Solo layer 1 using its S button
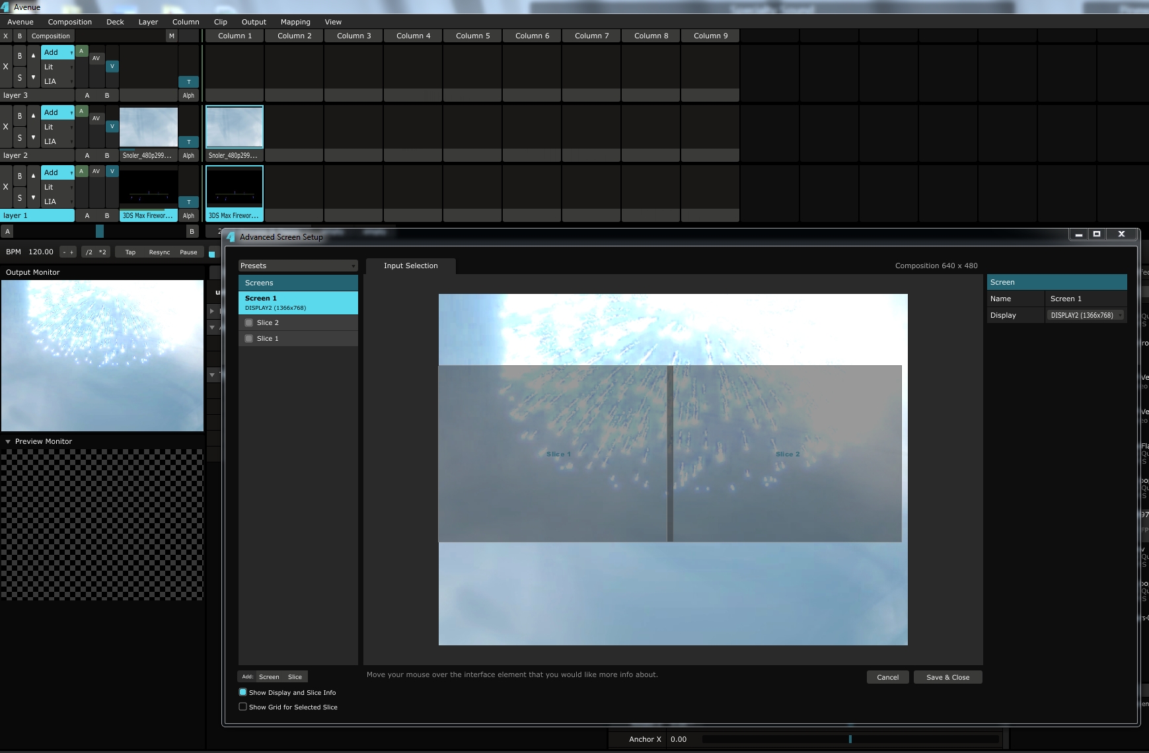 (x=20, y=198)
